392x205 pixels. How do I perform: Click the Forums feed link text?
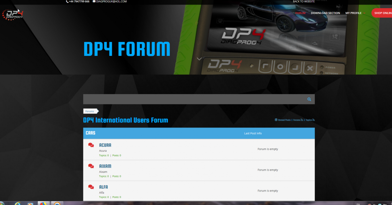pyautogui.click(x=297, y=120)
